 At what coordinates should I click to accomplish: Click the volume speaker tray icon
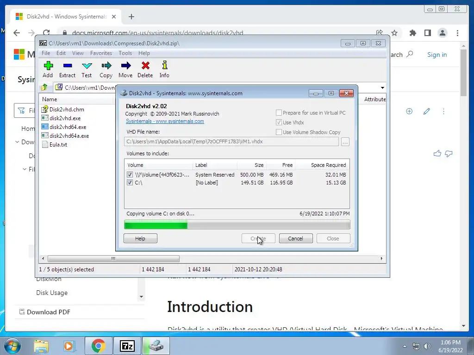[427, 346]
